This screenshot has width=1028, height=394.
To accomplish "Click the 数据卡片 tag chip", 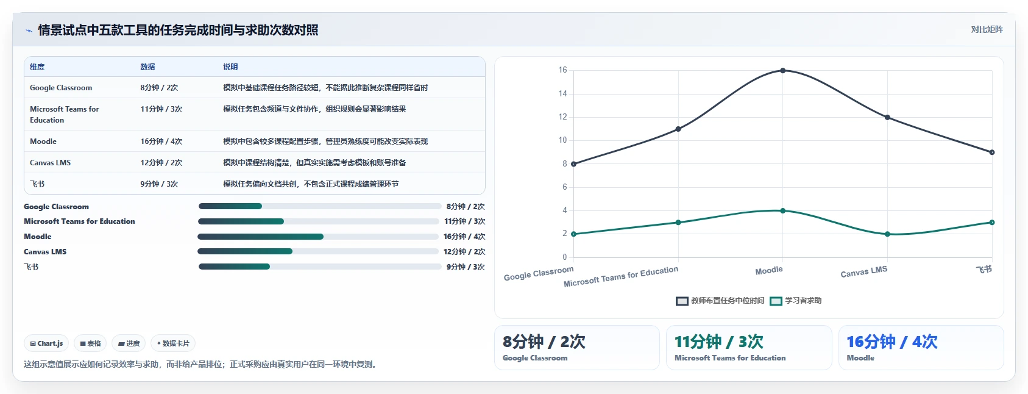I will coord(173,343).
